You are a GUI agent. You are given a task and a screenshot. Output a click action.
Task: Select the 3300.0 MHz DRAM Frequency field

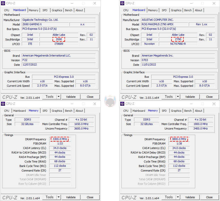coord(59,139)
